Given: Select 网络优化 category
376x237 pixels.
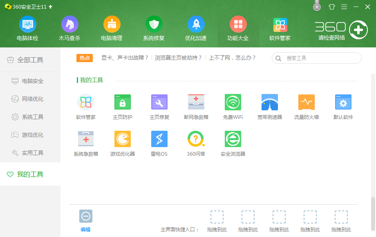Looking at the screenshot, I should click(30, 99).
